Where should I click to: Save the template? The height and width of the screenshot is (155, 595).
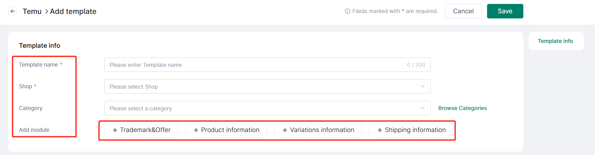[505, 11]
